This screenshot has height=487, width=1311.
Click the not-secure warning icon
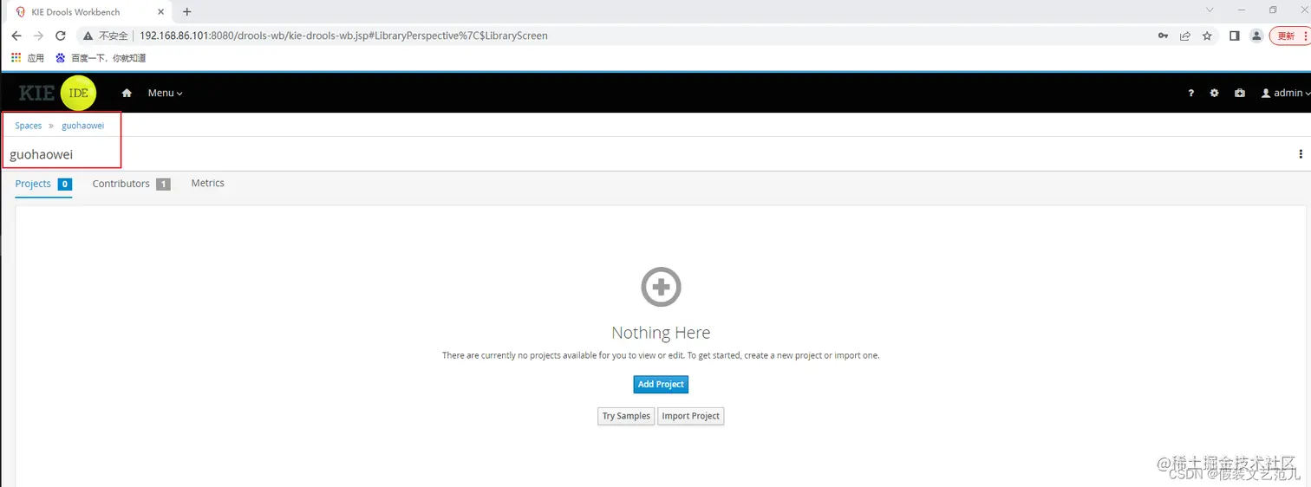(88, 36)
